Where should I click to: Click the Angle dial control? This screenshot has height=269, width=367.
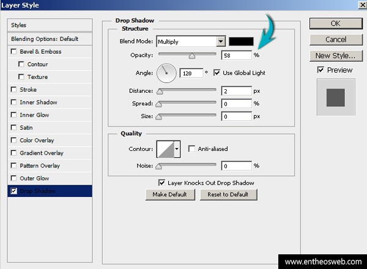[166, 73]
